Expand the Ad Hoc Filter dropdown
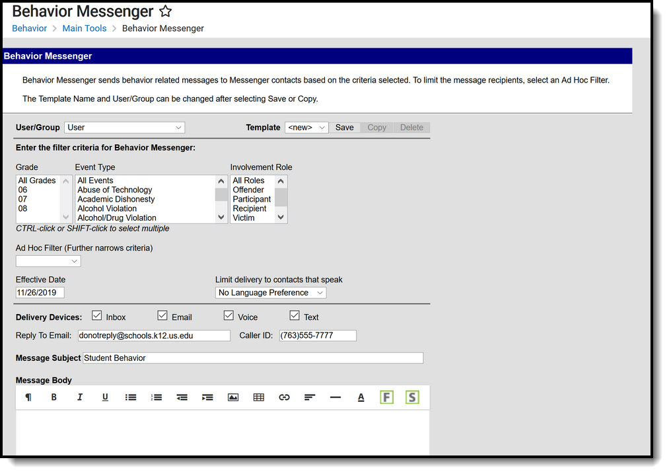669x474 pixels. coord(48,261)
